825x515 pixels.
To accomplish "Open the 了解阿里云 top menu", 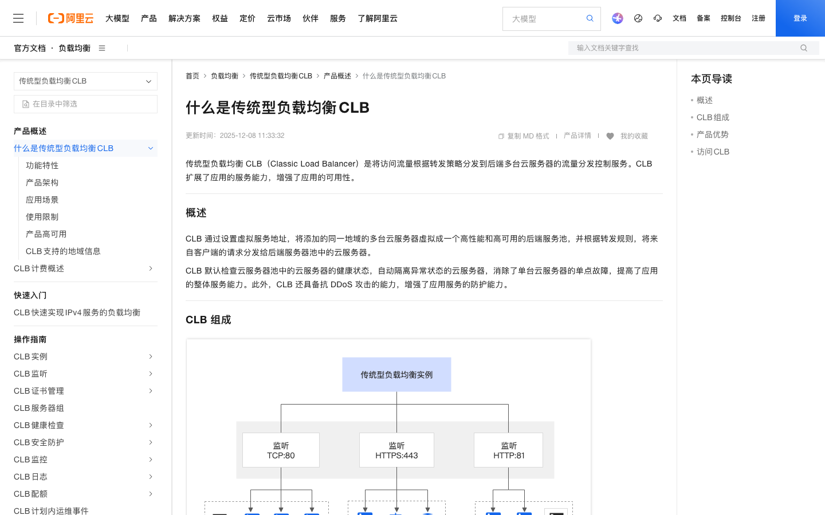I will coord(378,18).
